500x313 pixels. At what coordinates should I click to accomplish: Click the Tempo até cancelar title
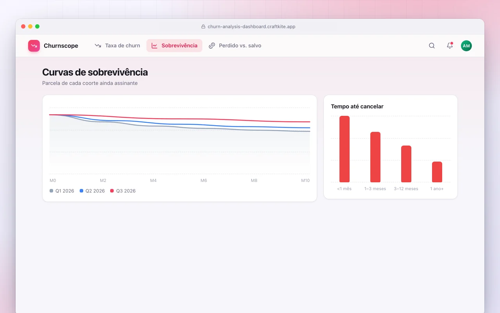357,106
